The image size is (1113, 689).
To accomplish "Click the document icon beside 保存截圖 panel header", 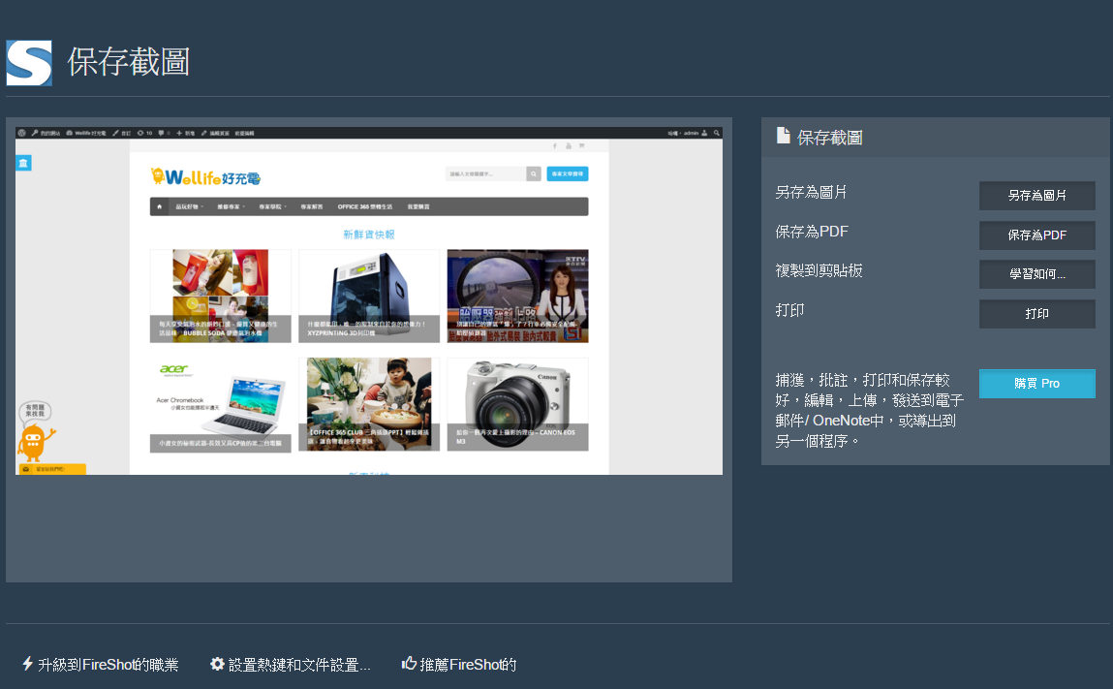I will [x=783, y=137].
